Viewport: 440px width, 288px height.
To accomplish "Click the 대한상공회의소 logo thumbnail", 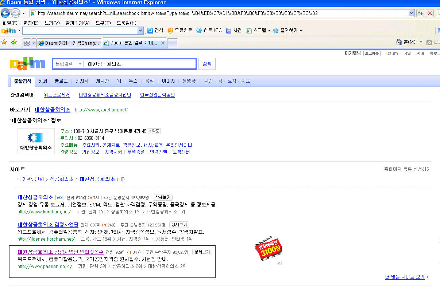I will 36,141.
